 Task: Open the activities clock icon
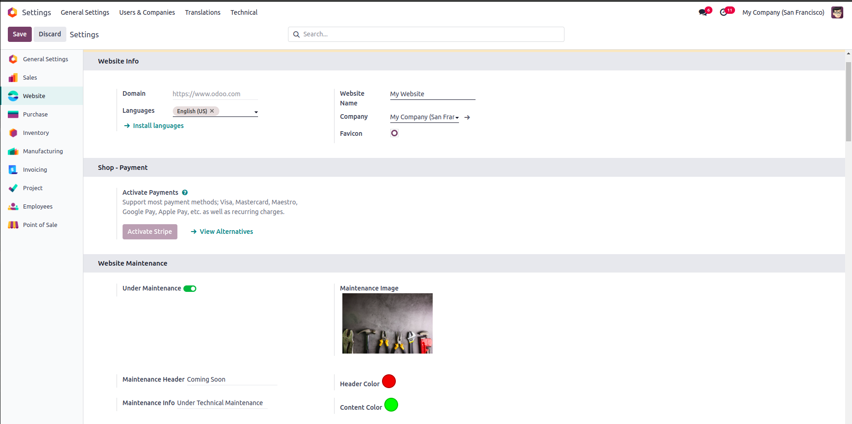pyautogui.click(x=723, y=12)
